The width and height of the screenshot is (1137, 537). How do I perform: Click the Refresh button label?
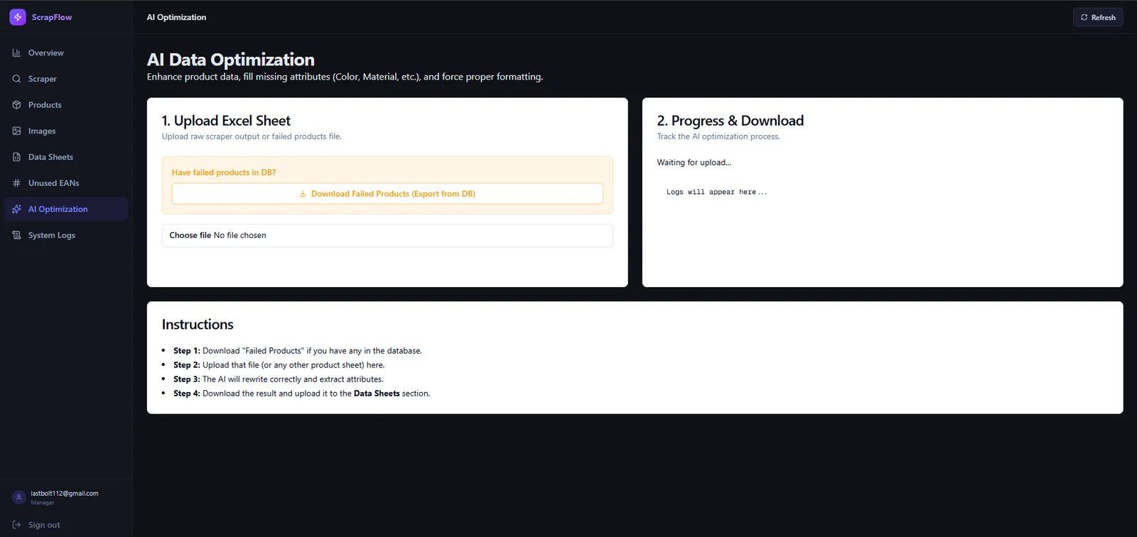[1103, 17]
